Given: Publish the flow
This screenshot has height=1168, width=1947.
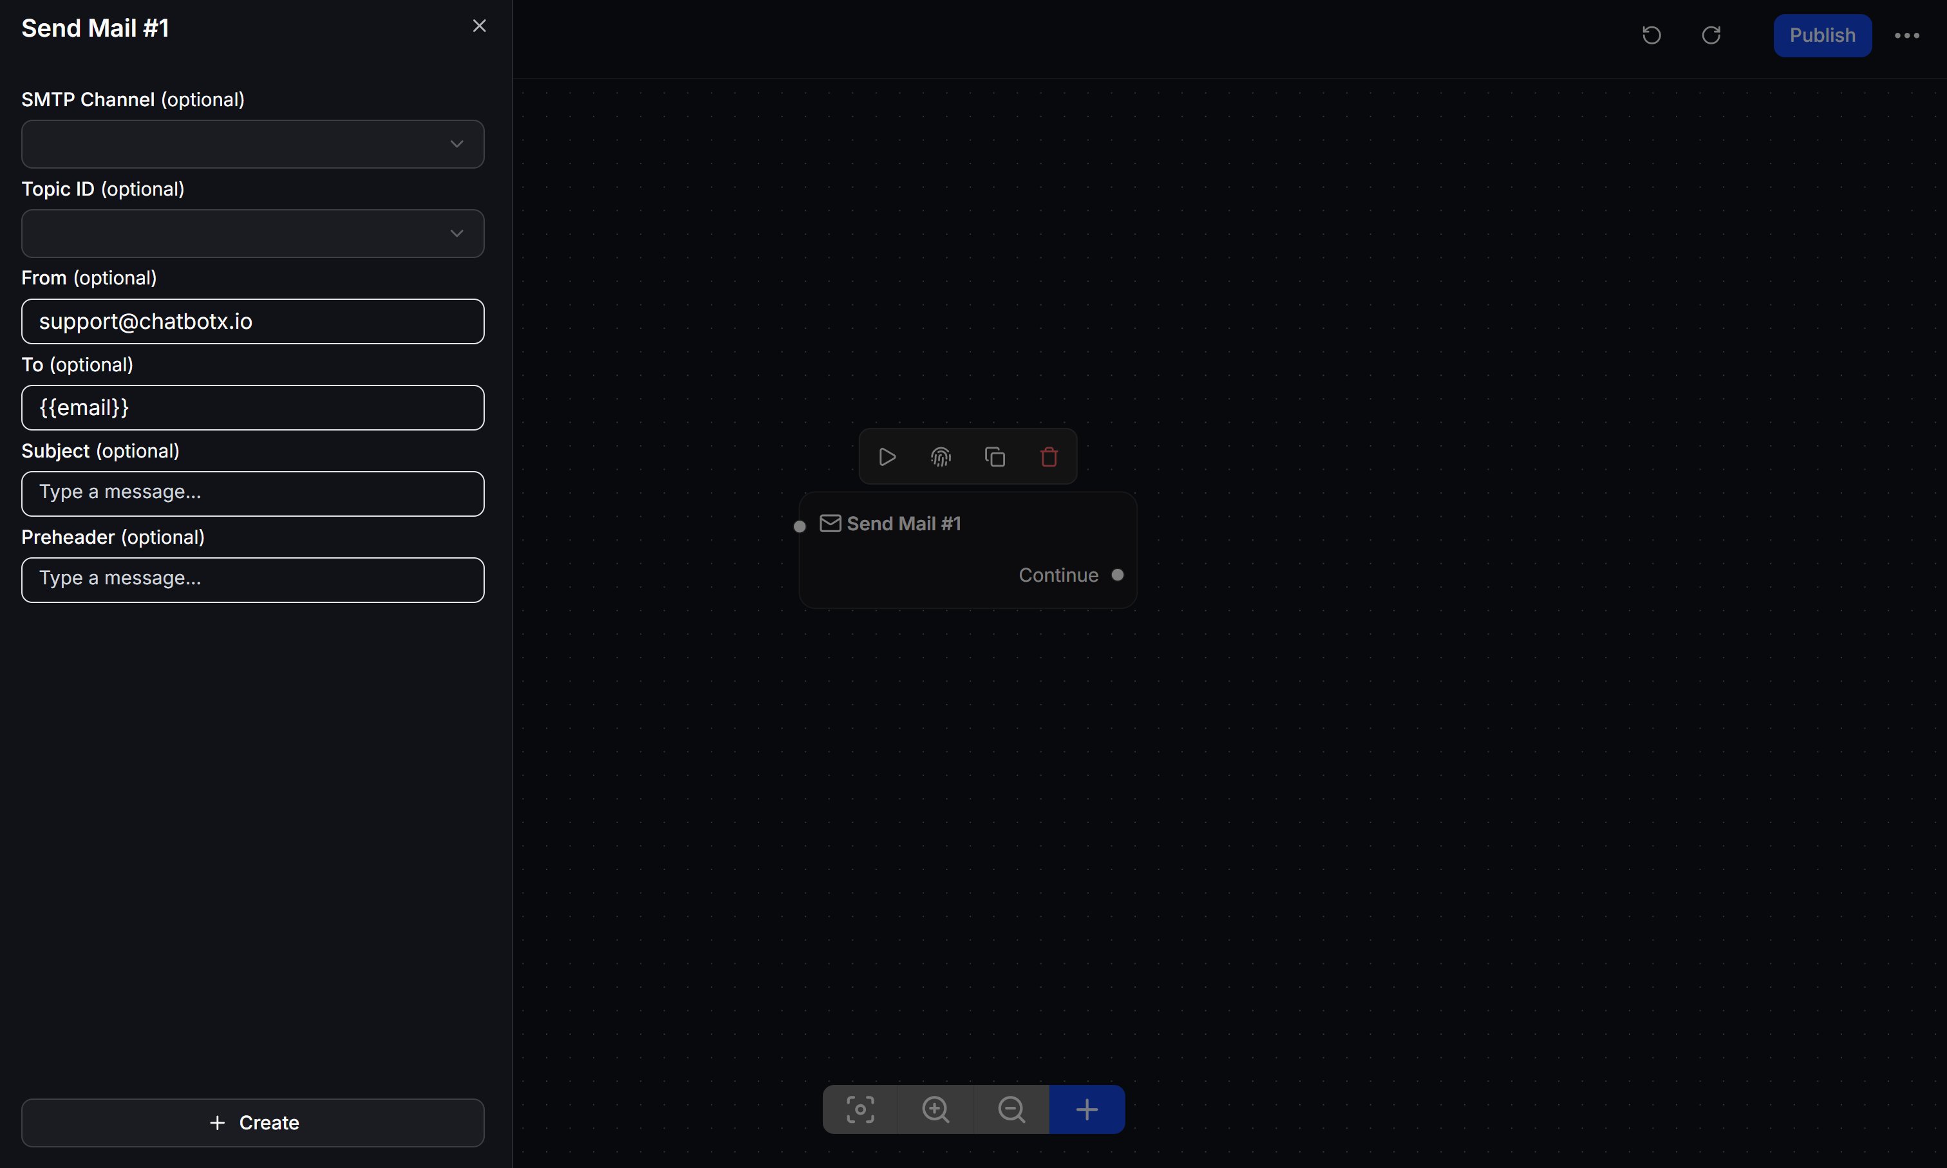Looking at the screenshot, I should 1822,35.
